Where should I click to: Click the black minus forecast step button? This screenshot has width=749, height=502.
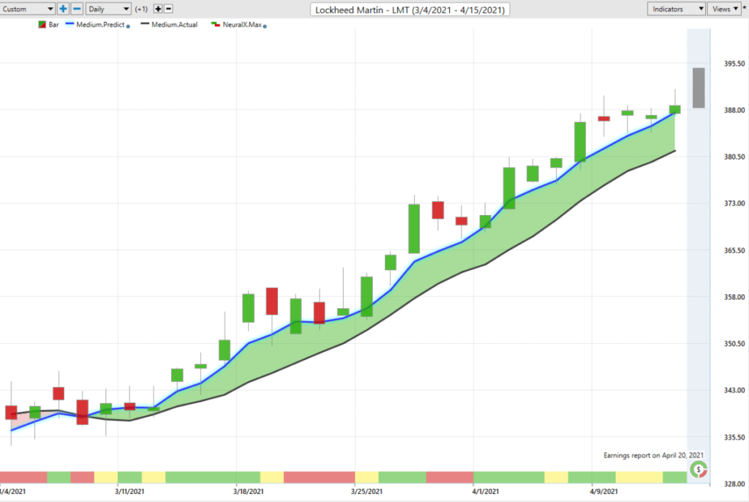pos(168,9)
